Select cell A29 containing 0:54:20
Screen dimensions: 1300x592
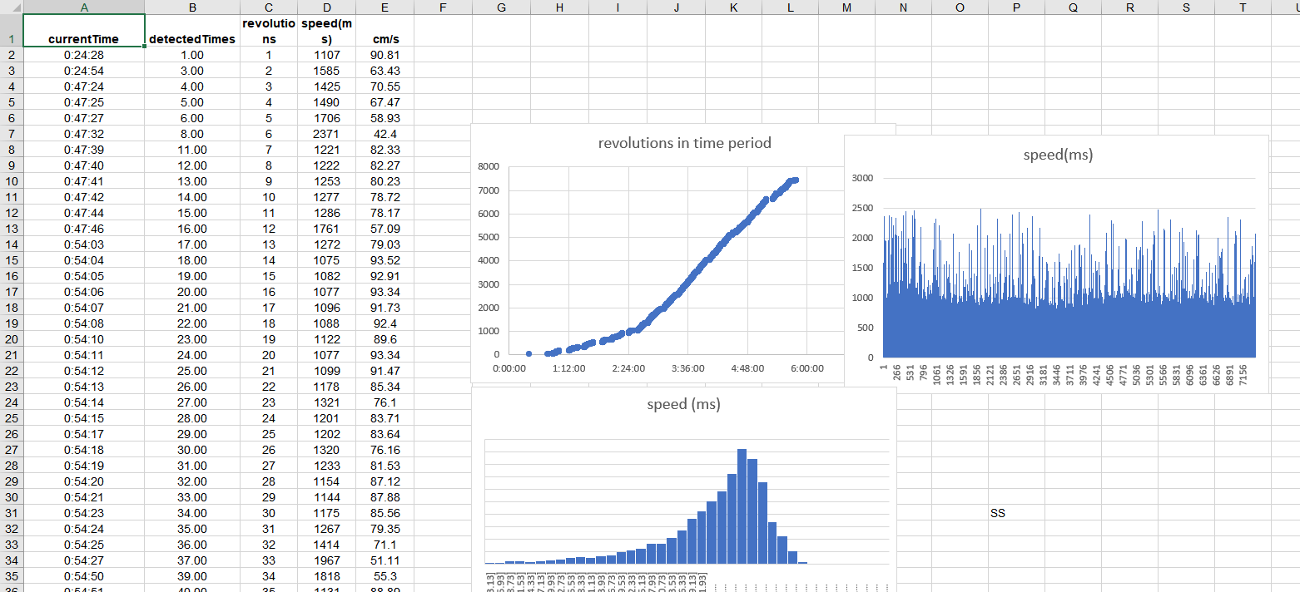[x=83, y=481]
